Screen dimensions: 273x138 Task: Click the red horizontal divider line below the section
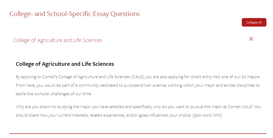point(138,134)
